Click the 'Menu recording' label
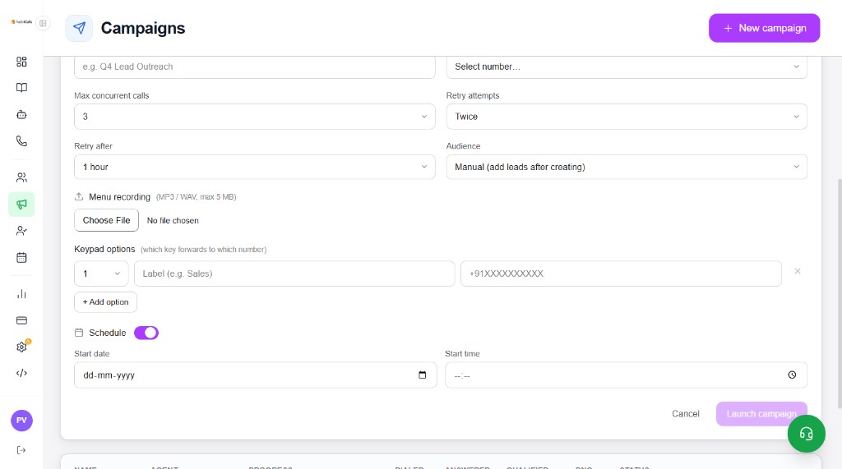The image size is (842, 469). click(x=120, y=197)
